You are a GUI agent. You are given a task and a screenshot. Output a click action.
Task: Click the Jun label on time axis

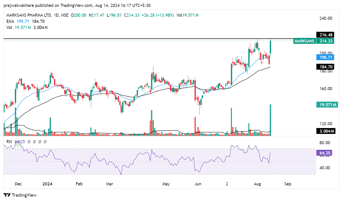[198, 184]
